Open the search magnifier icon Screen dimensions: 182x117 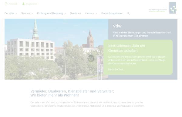click(129, 13)
